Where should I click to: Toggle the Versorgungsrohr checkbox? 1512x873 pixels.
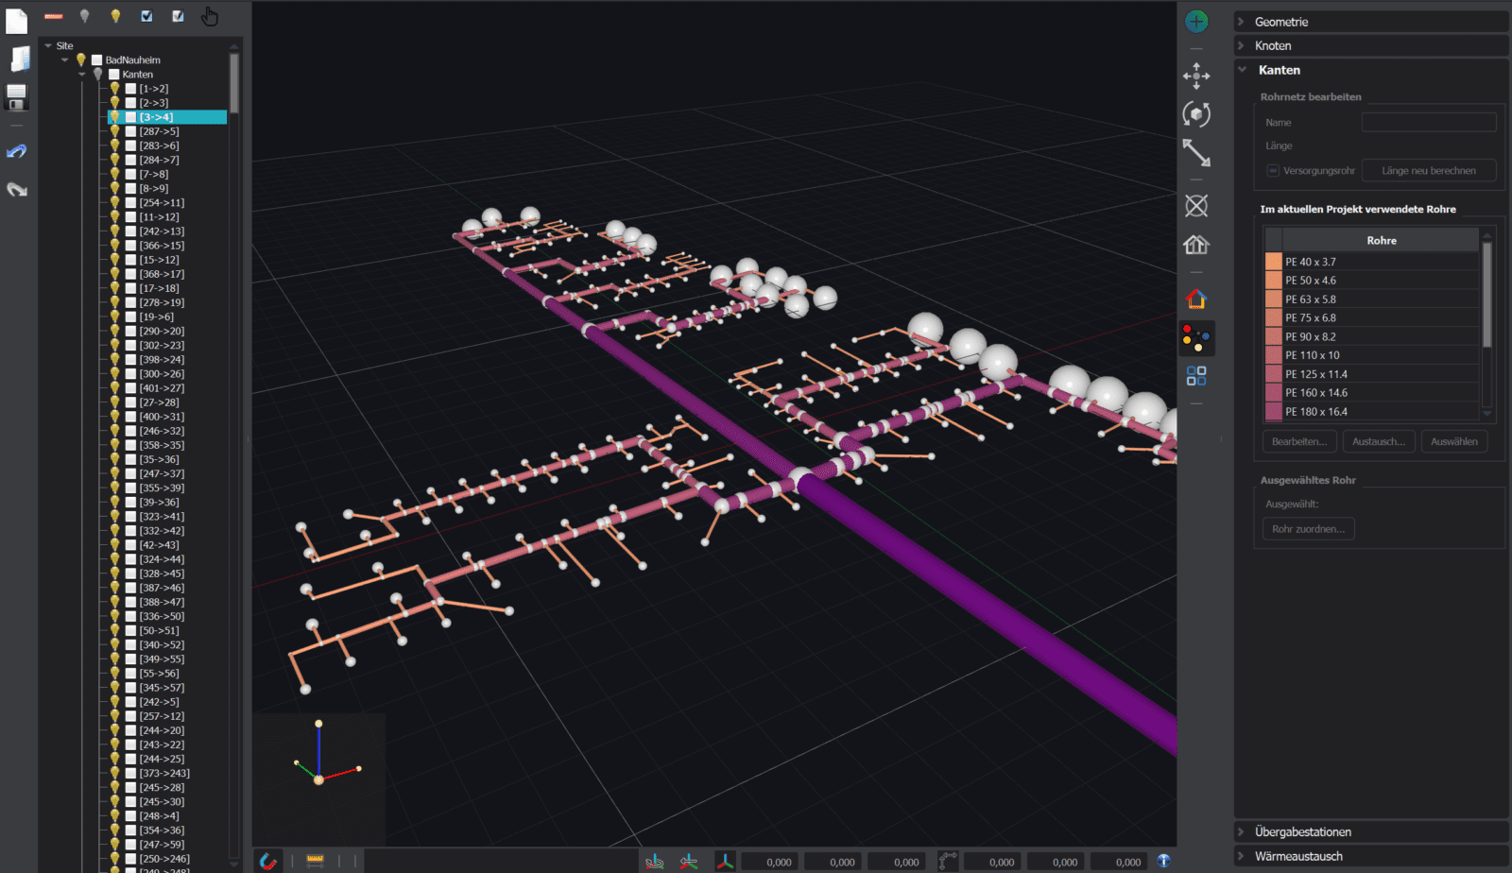pos(1273,171)
